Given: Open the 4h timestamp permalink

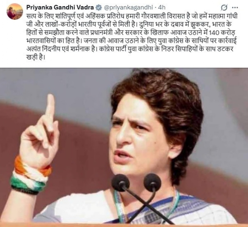Looking at the screenshot, I should pos(162,7).
